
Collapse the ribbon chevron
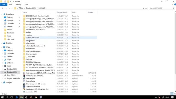click(x=172, y=4)
